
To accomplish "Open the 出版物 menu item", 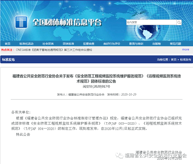I will tap(156, 44).
